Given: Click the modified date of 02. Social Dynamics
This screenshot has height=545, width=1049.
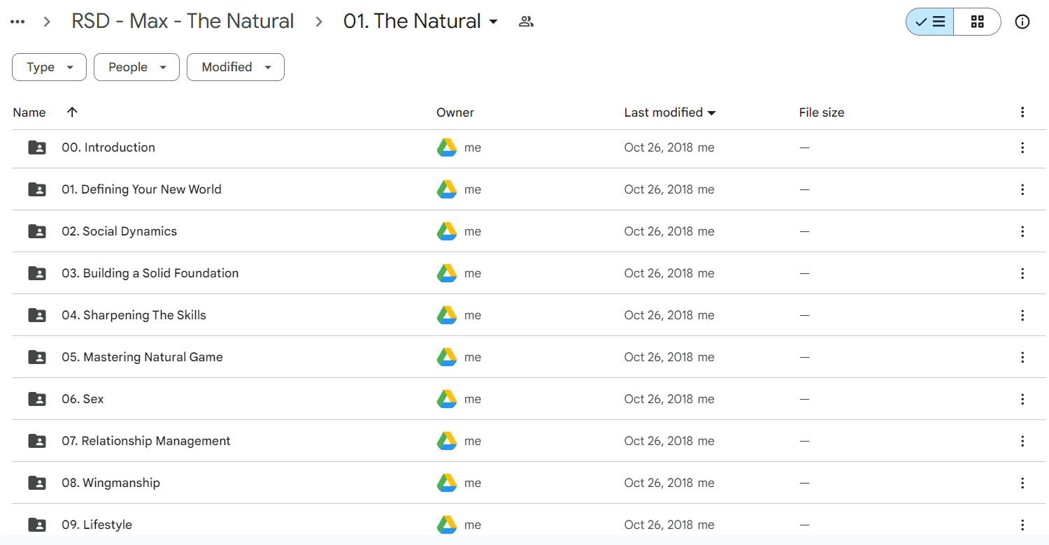Looking at the screenshot, I should pyautogui.click(x=659, y=231).
